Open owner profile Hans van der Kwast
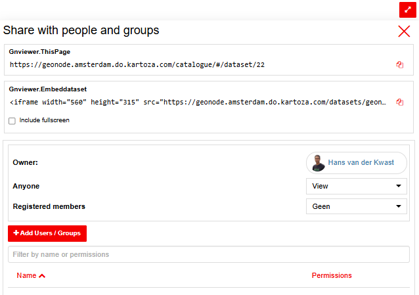The width and height of the screenshot is (419, 295). click(361, 162)
